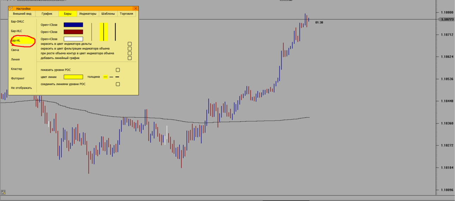455x201 pixels.
Task: Click the 1.18360 price axis label
Action: (x=447, y=123)
